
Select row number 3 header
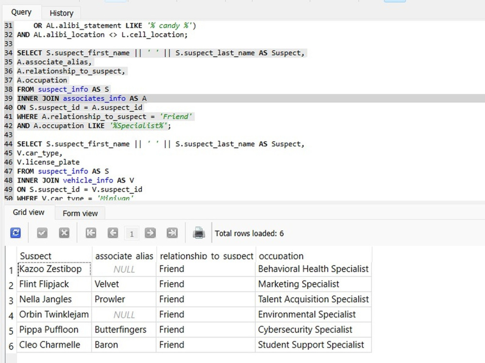pyautogui.click(x=11, y=301)
